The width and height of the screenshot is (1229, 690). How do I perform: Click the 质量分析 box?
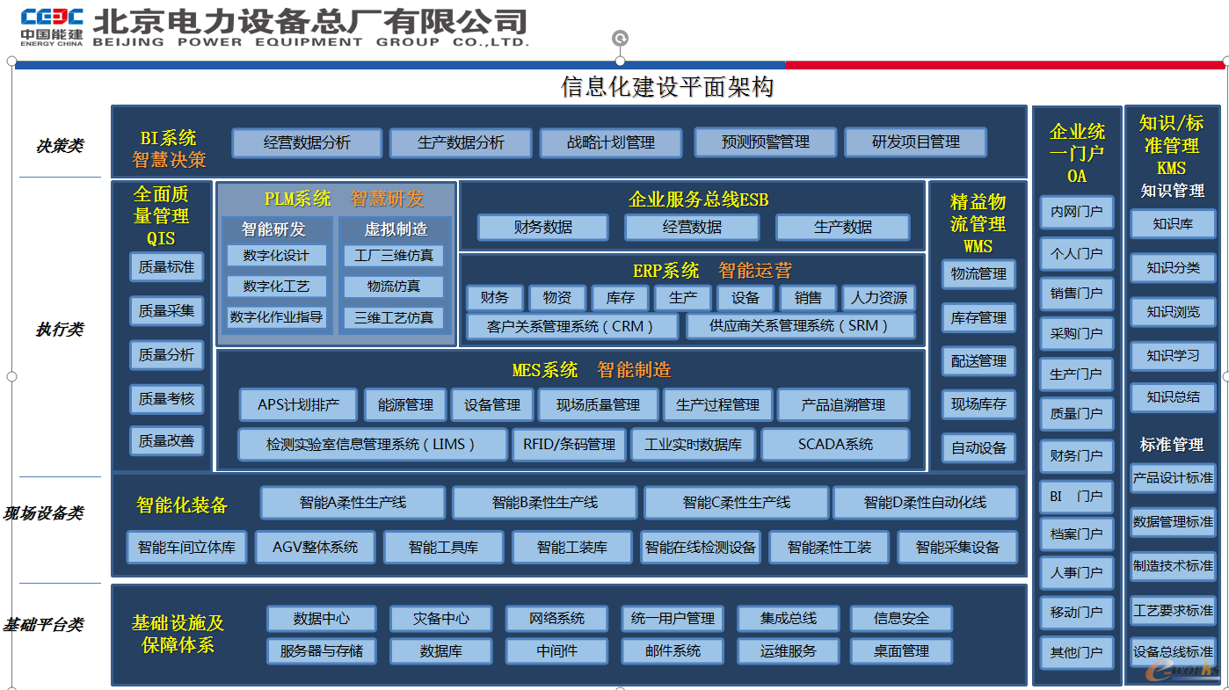[166, 355]
